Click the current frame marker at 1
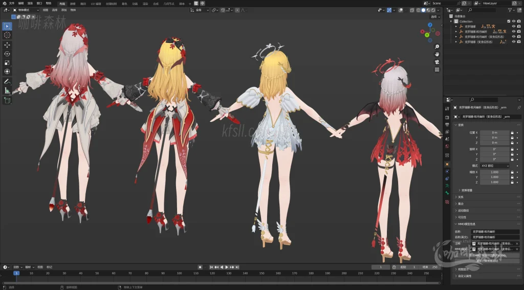 16,273
